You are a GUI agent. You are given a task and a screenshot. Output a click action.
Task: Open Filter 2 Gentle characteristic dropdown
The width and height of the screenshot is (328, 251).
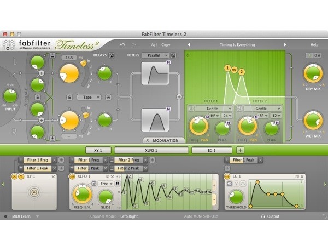262,109
